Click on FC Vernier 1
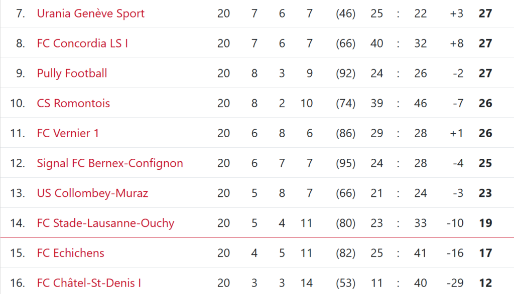The height and width of the screenshot is (294, 514). coord(68,133)
